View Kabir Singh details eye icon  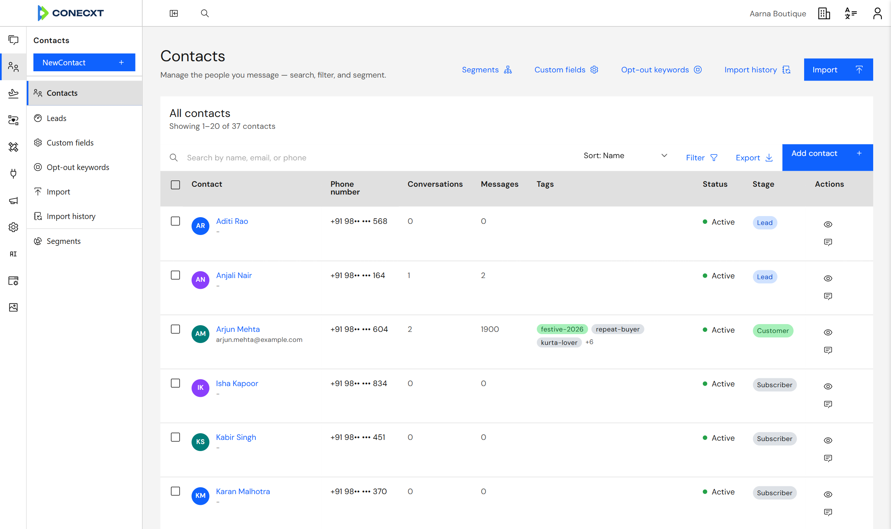click(x=828, y=440)
